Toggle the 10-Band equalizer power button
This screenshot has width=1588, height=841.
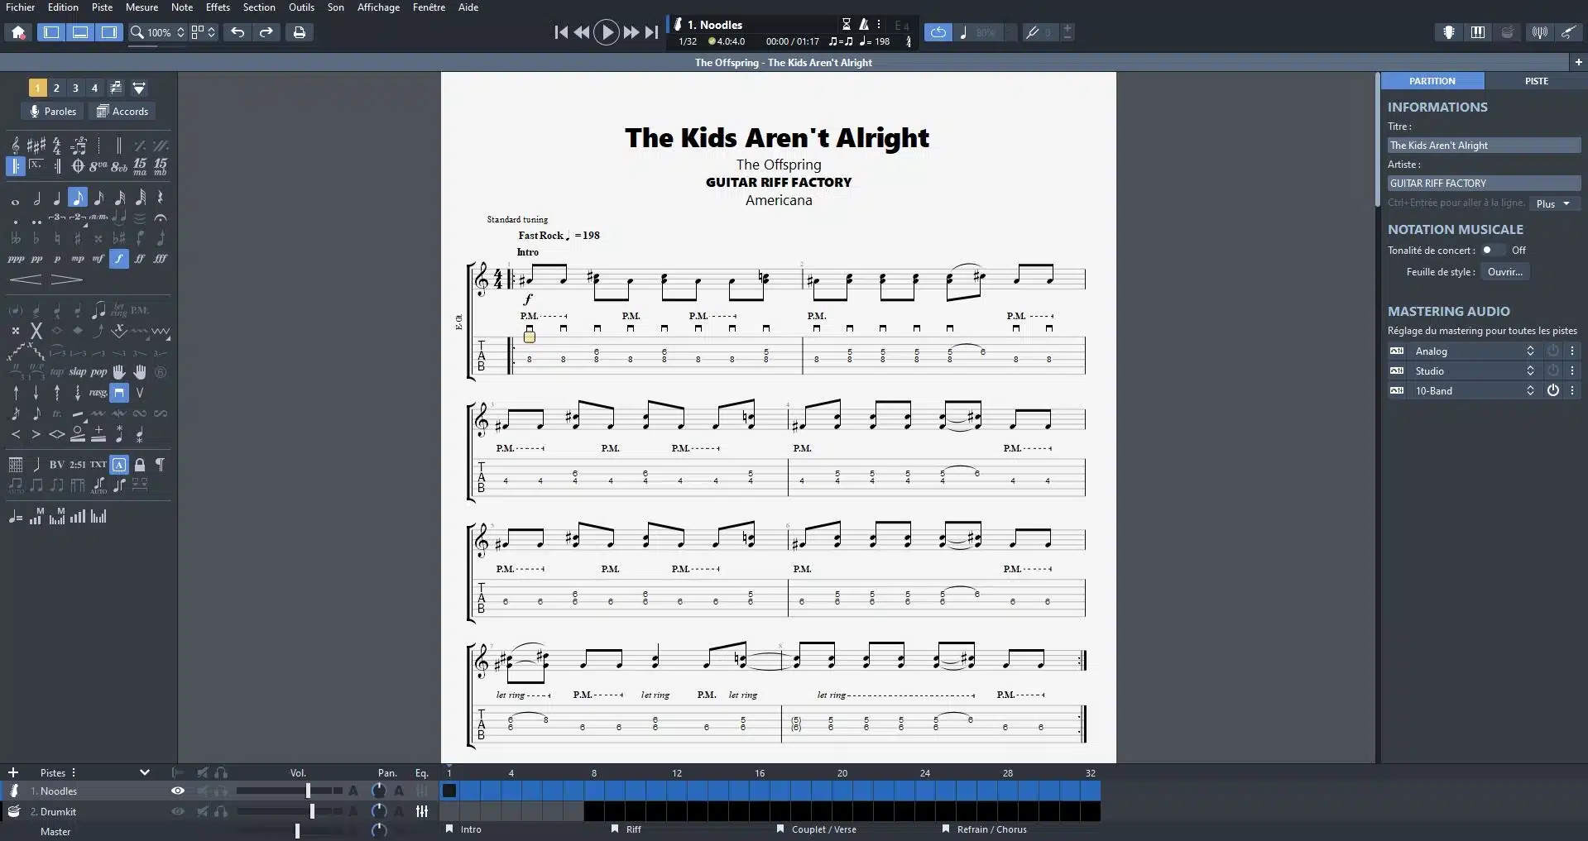[x=1552, y=390]
